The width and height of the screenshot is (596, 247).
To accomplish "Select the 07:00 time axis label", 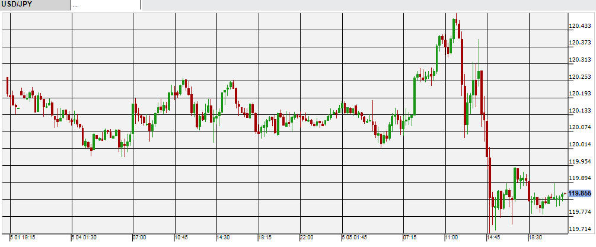I will coord(139,238).
